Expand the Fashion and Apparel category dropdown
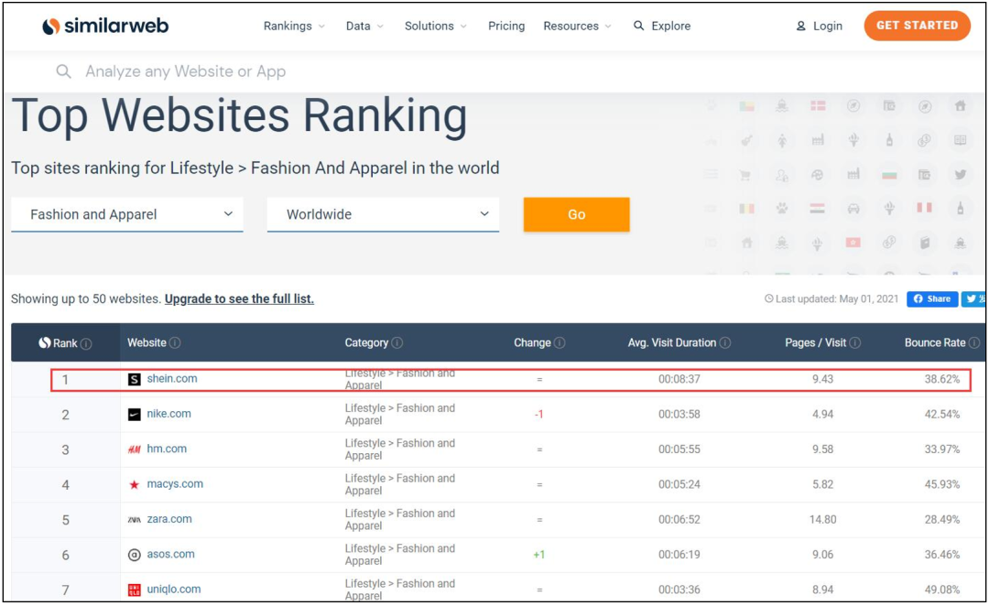This screenshot has height=606, width=989. (x=126, y=214)
